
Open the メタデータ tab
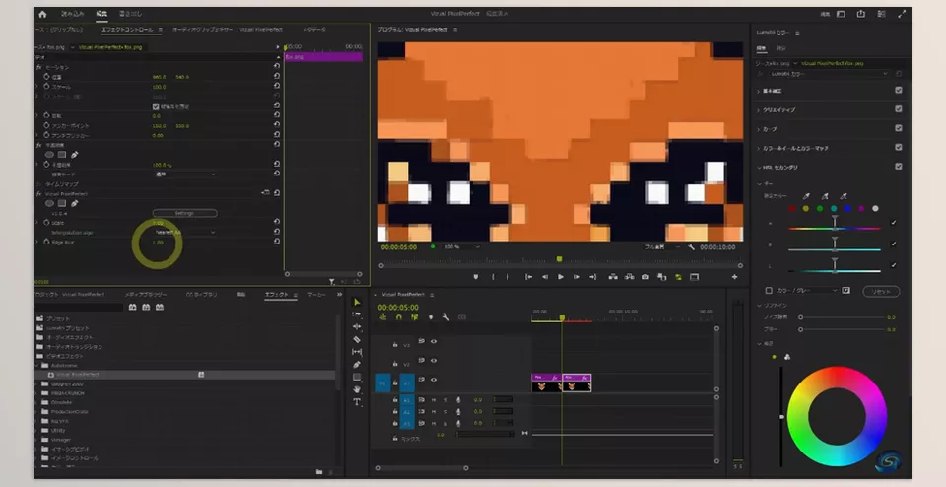[313, 29]
